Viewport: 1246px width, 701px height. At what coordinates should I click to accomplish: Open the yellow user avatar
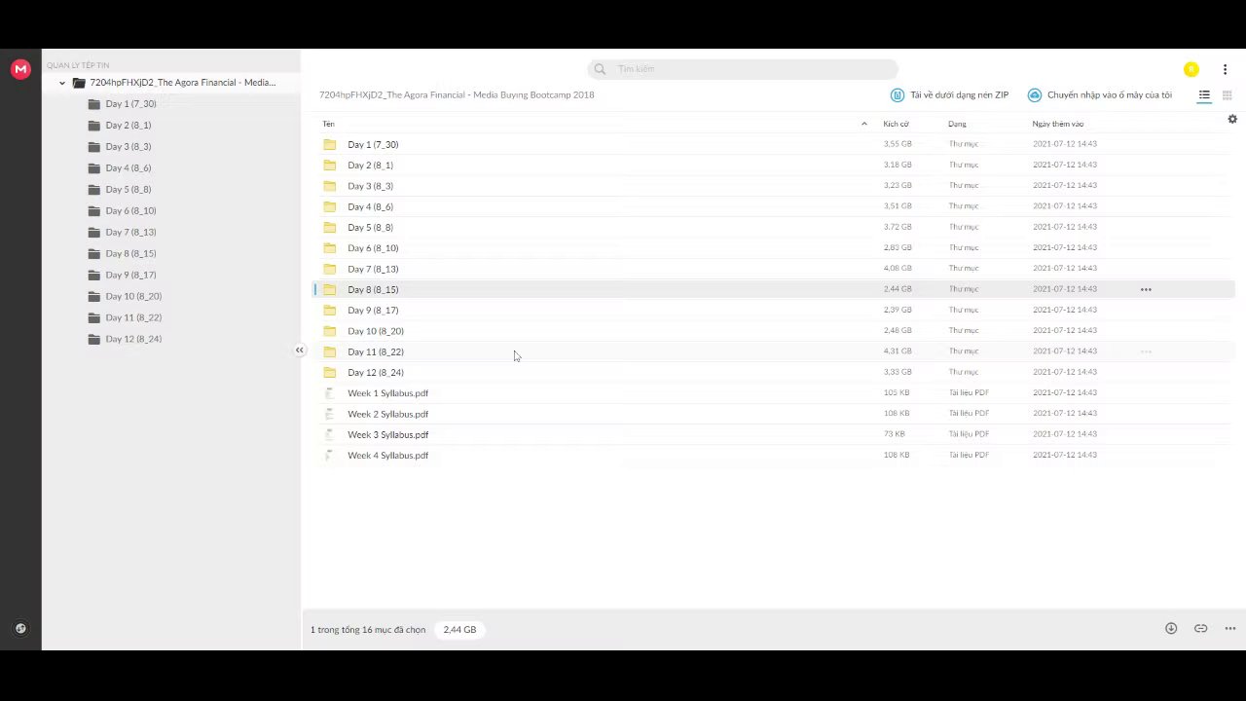(1191, 69)
